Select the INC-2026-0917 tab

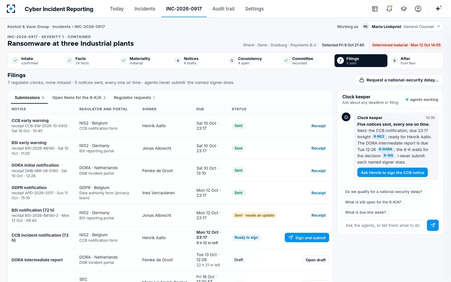coord(184,9)
